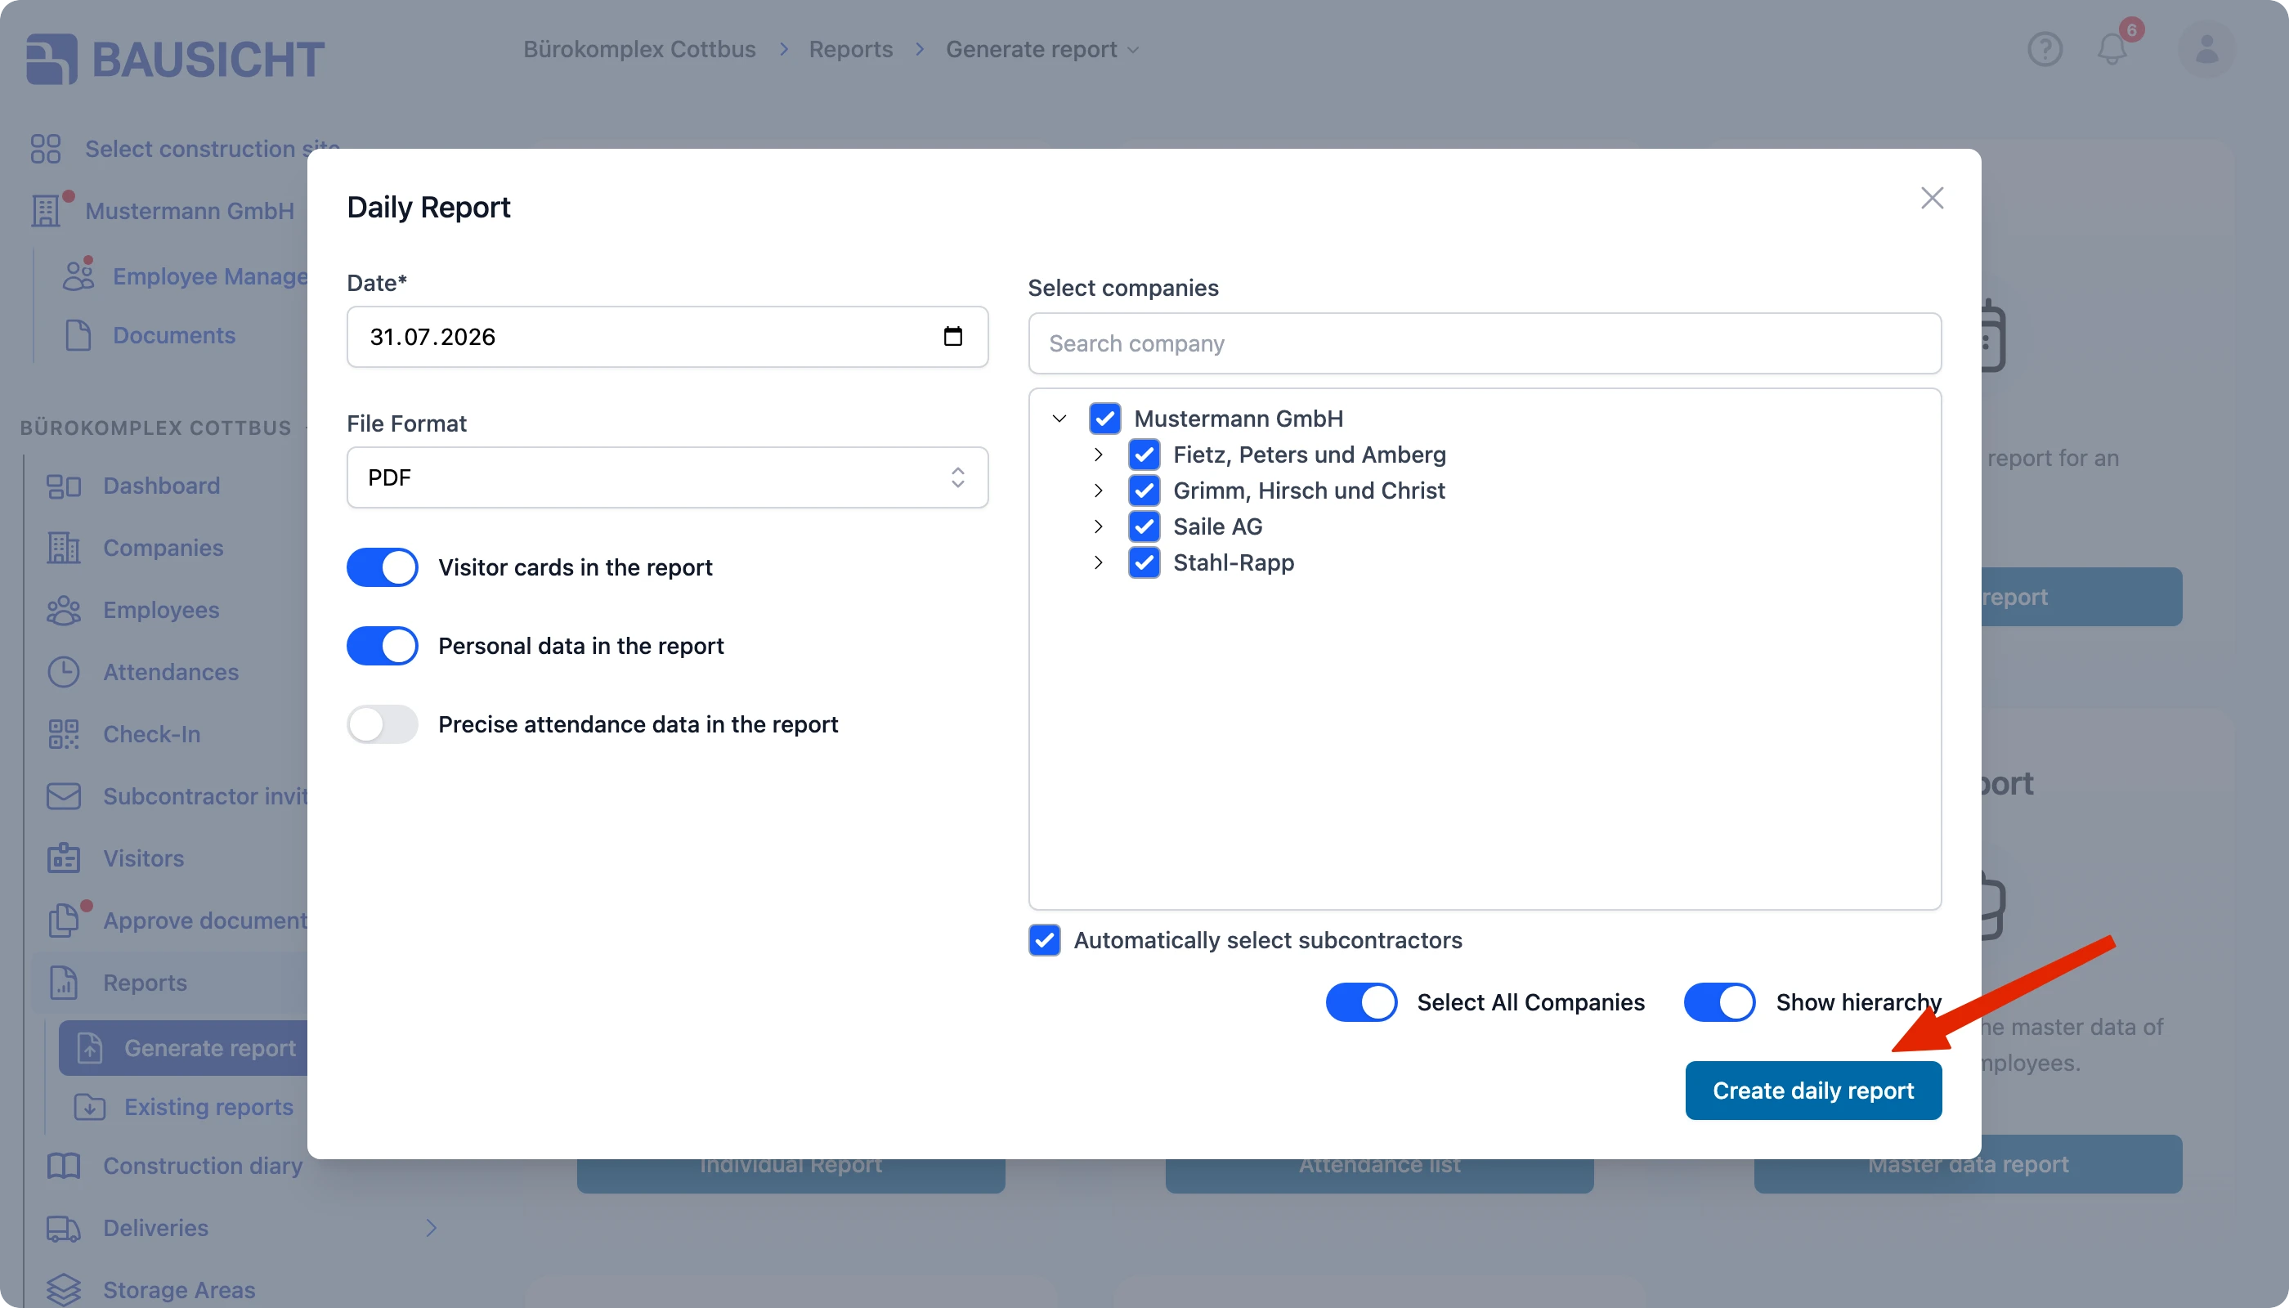Image resolution: width=2289 pixels, height=1308 pixels.
Task: Expand Grimm, Hirsch und Christ node
Action: [x=1098, y=490]
